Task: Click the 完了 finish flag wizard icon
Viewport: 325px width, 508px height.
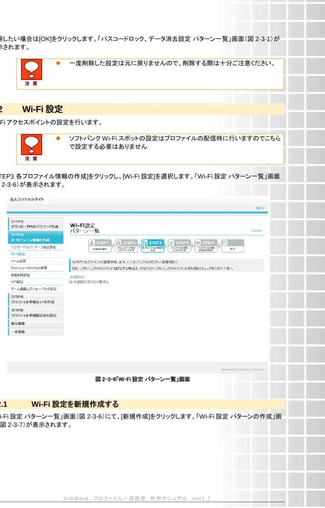Action: 233,246
